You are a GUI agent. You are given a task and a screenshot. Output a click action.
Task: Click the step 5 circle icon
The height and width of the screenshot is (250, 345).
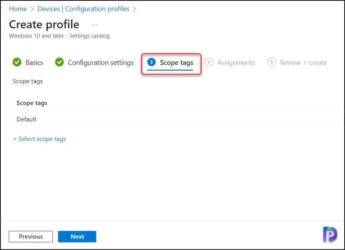coord(272,62)
